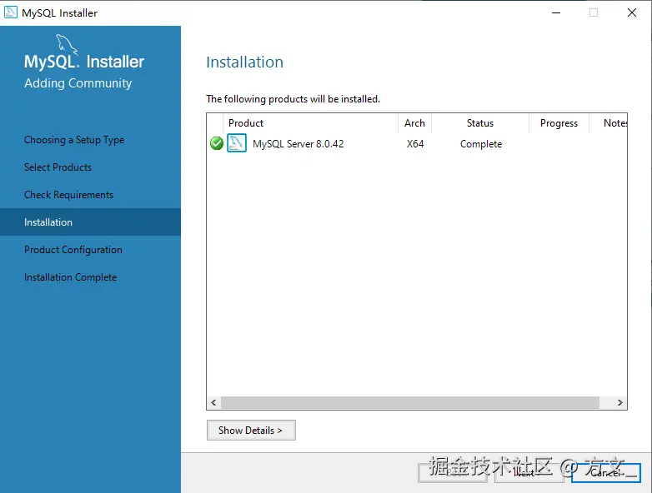
Task: Click the scrollbar left arrow
Action: [213, 402]
